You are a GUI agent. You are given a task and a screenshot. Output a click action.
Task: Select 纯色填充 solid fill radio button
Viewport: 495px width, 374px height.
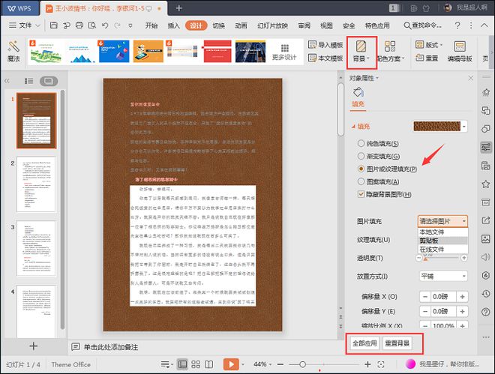pos(362,143)
